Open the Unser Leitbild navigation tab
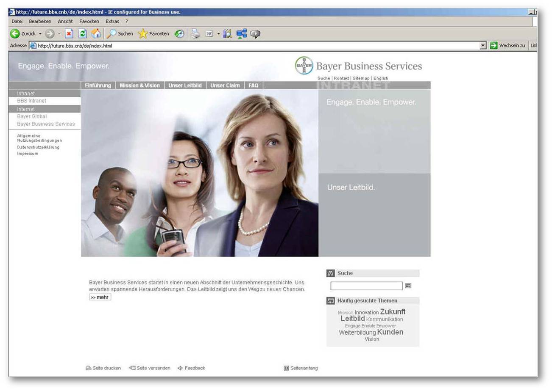Image resolution: width=552 pixels, height=391 pixels. pyautogui.click(x=185, y=85)
